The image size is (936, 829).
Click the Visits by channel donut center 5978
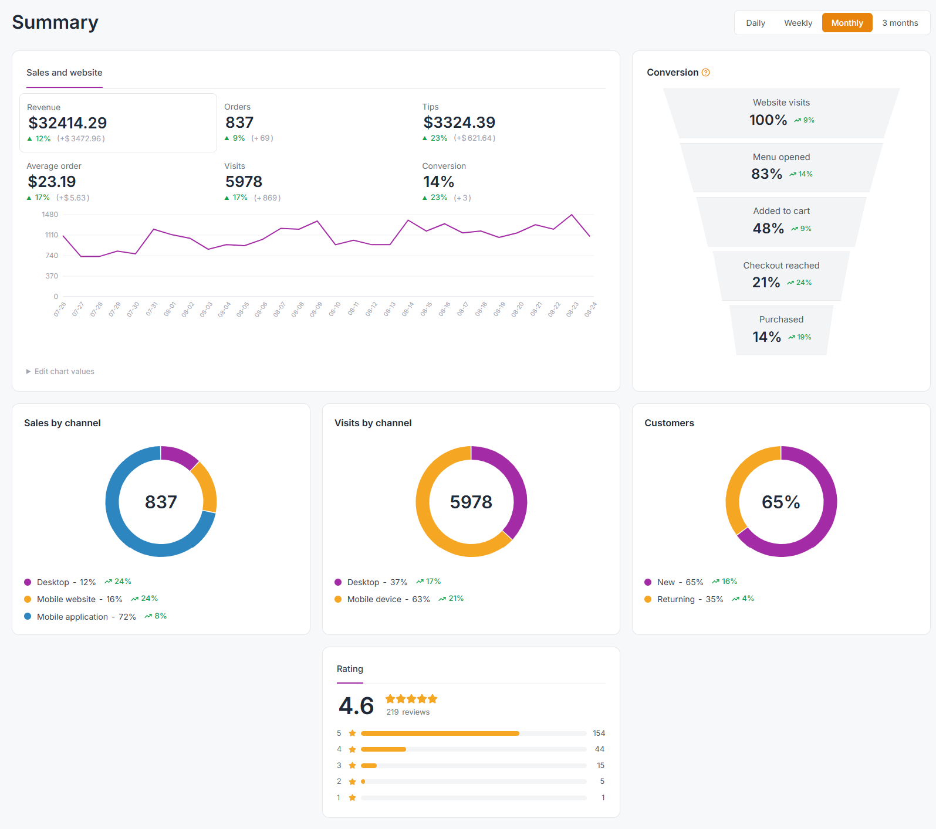[471, 502]
